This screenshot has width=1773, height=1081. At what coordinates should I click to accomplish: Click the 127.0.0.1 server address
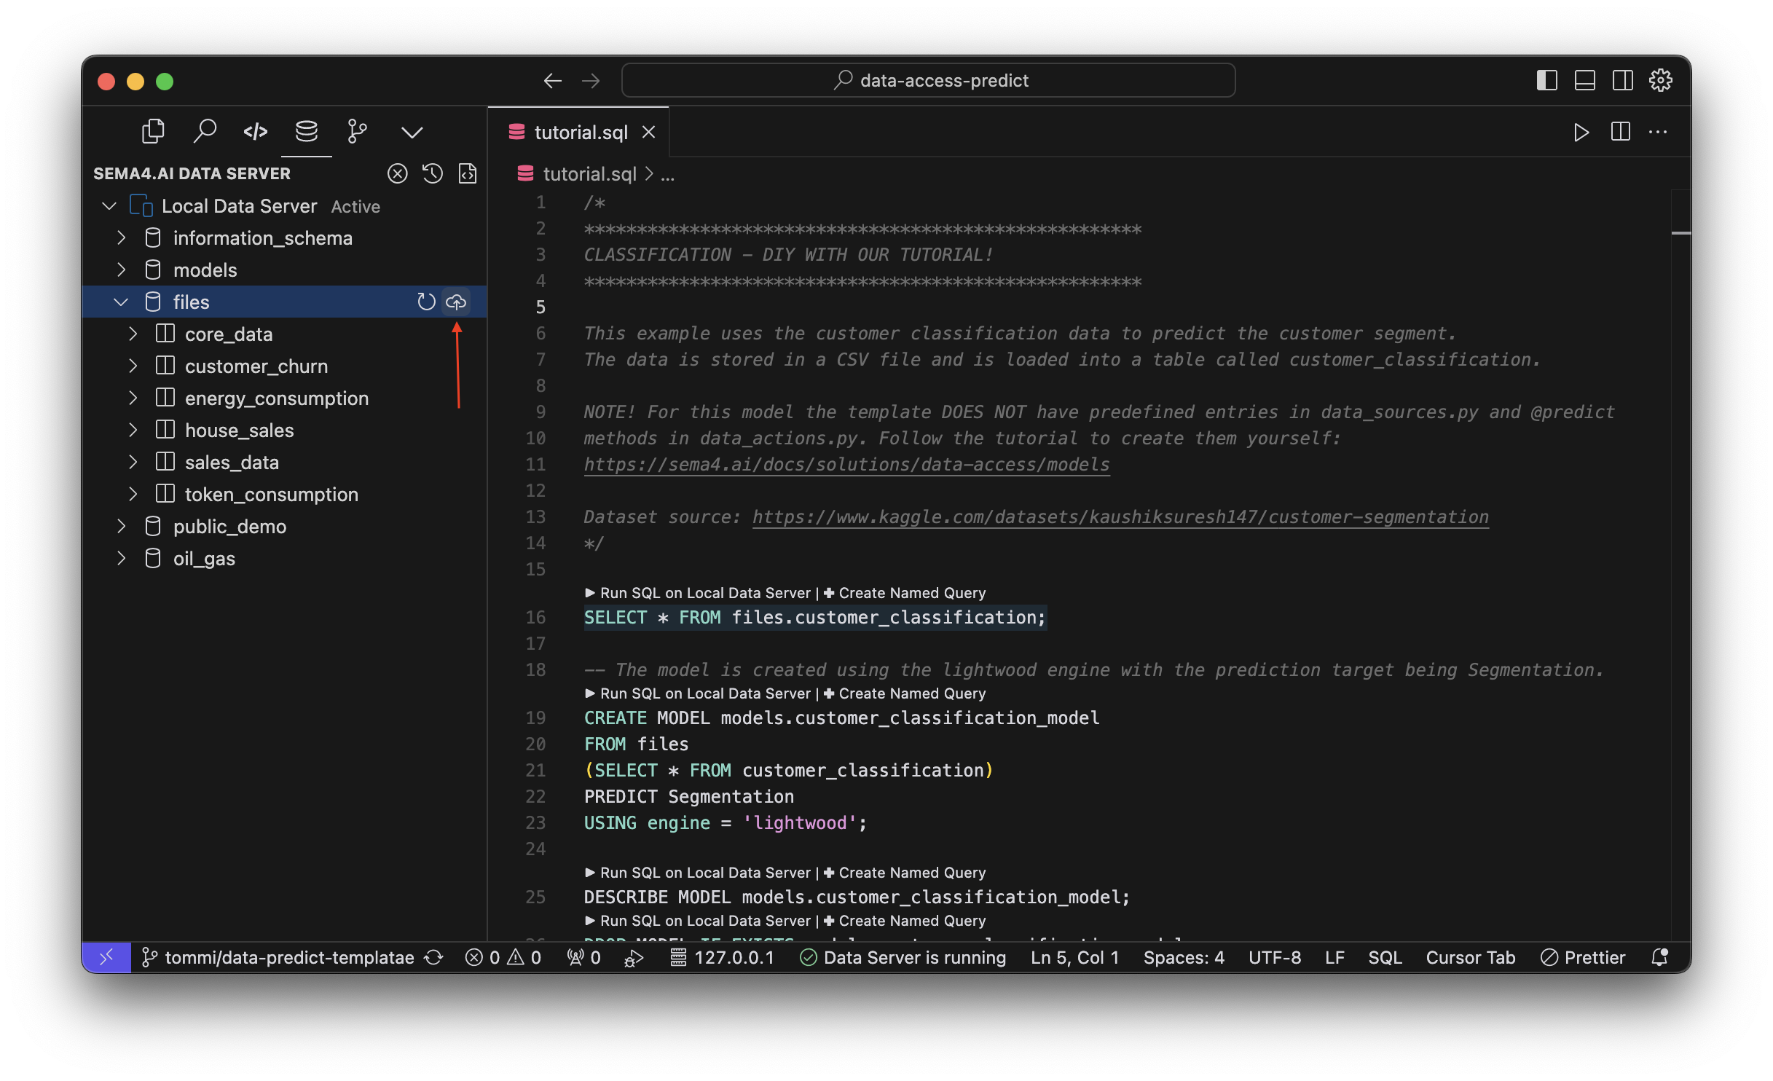722,957
